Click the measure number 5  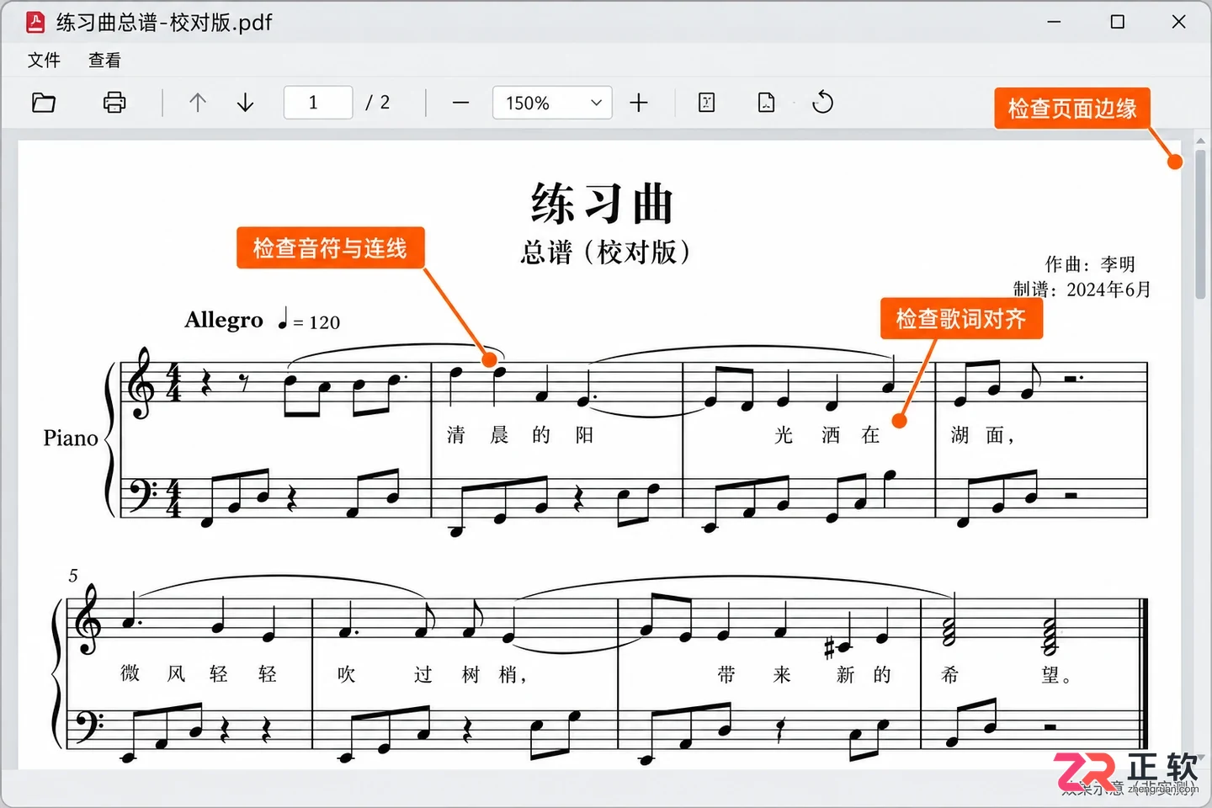[73, 576]
